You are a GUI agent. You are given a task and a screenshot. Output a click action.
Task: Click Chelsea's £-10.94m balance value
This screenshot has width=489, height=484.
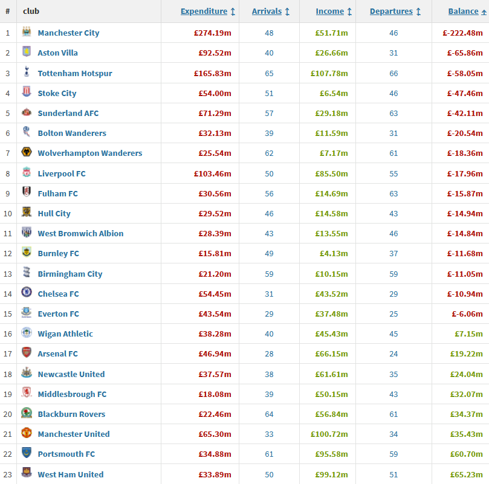point(465,294)
